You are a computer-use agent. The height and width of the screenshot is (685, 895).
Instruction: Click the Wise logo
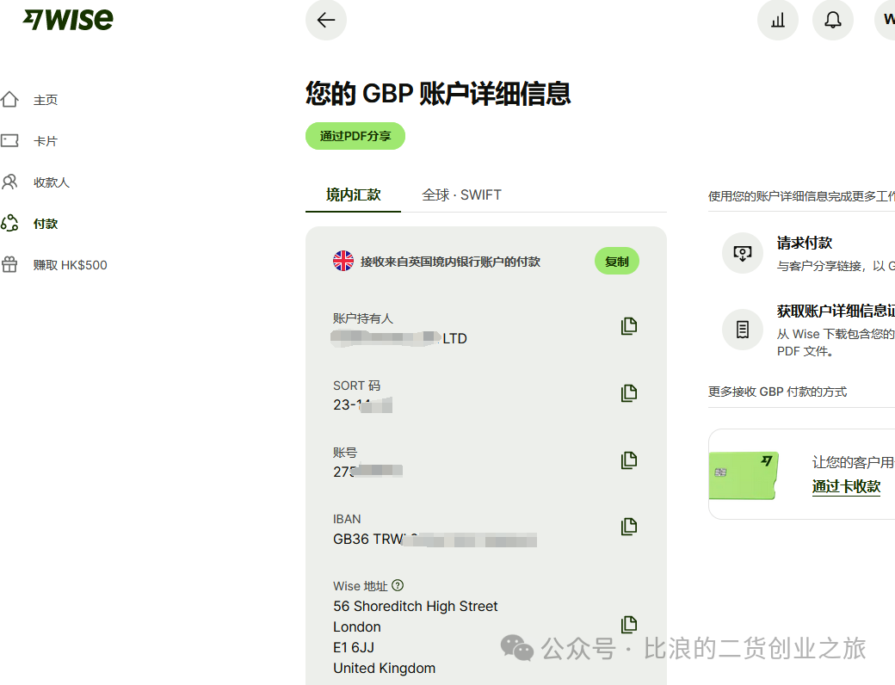68,20
